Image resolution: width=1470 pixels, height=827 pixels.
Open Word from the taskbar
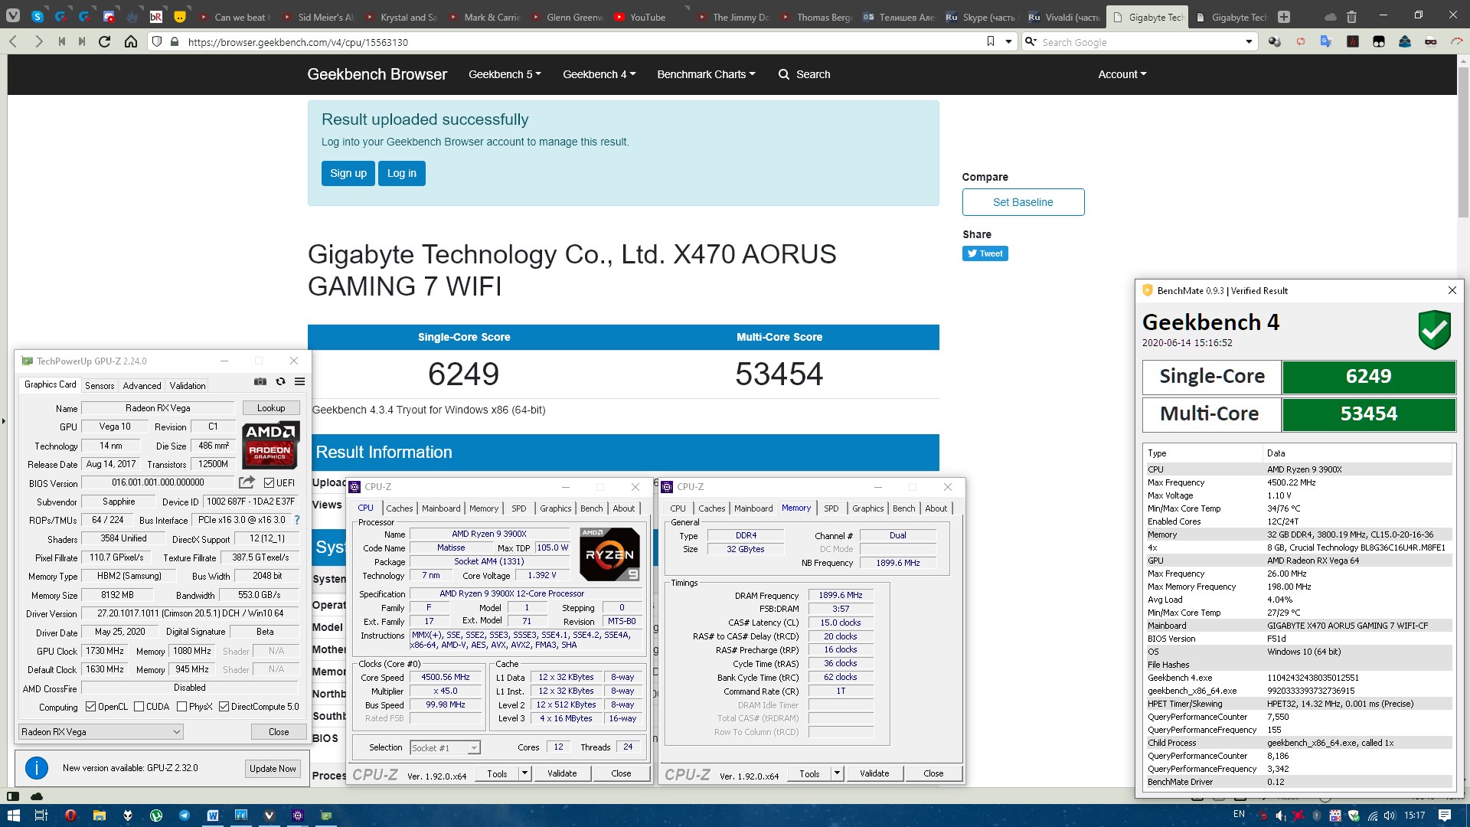pos(213,816)
